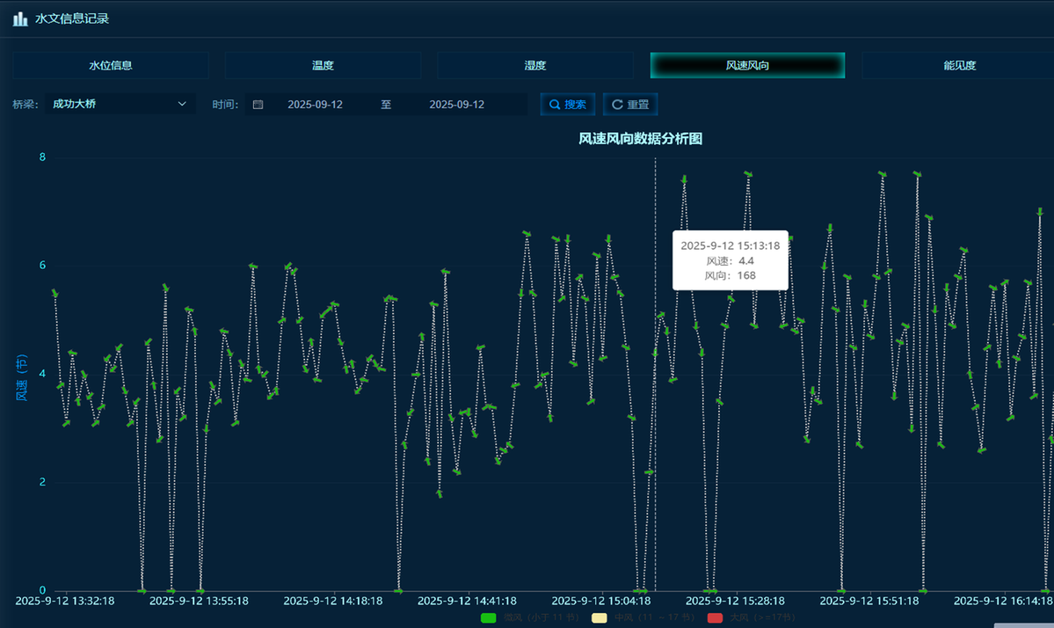Select the 能见度 tab

(958, 65)
